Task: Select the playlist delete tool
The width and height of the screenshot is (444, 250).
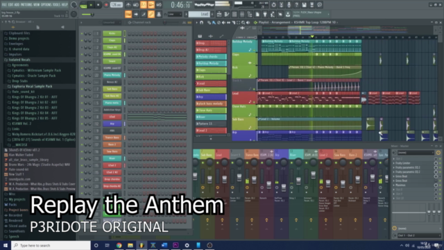Action: [x=219, y=23]
